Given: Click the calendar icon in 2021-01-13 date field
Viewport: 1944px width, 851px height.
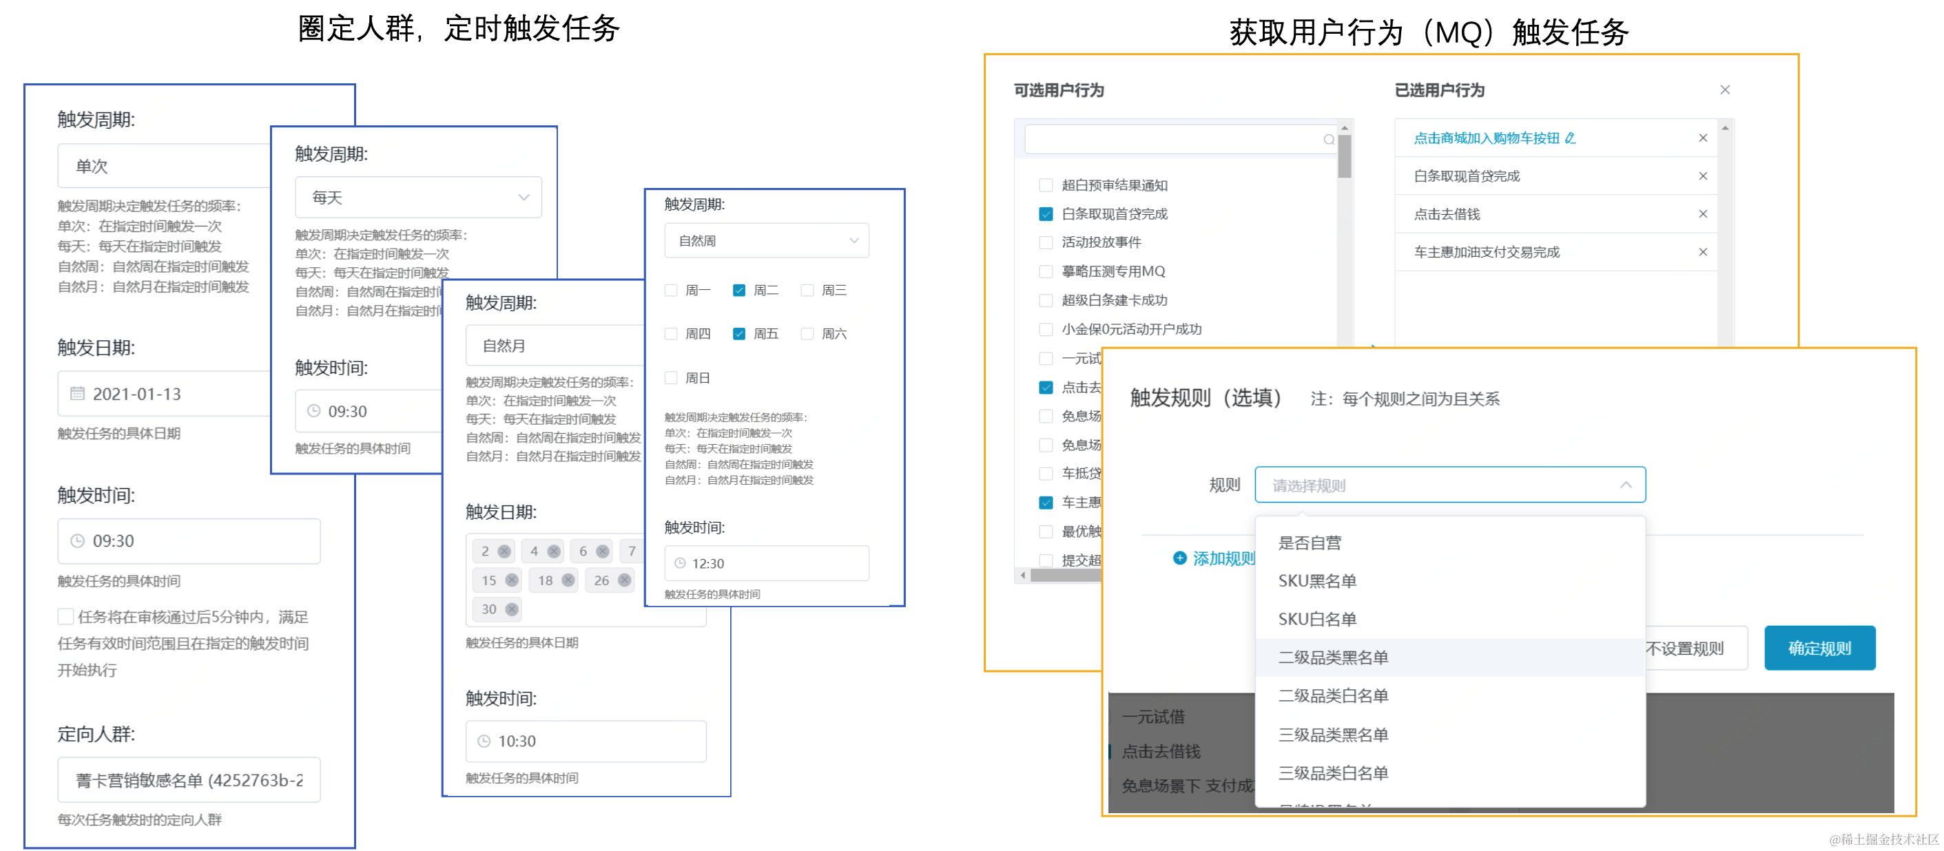Looking at the screenshot, I should pyautogui.click(x=77, y=394).
